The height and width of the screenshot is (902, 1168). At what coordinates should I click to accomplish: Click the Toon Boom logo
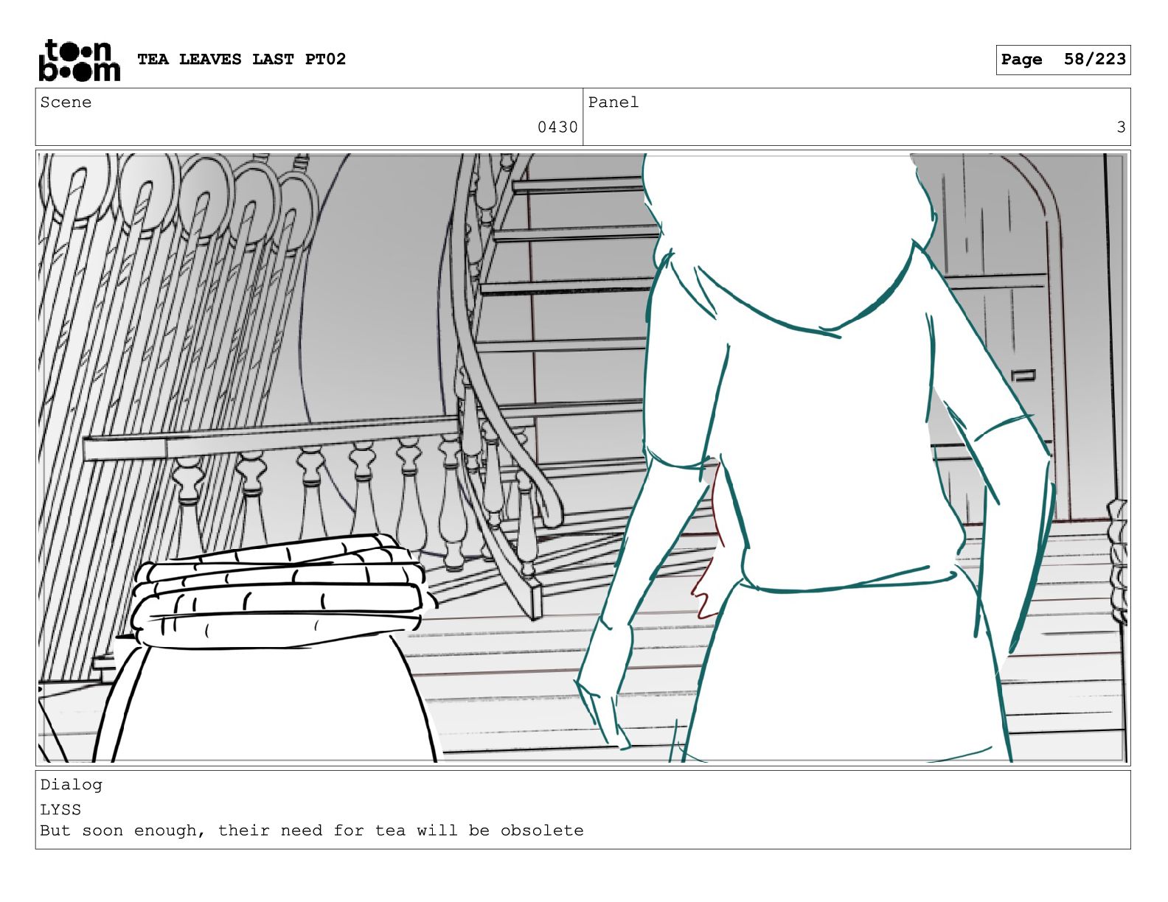click(79, 60)
